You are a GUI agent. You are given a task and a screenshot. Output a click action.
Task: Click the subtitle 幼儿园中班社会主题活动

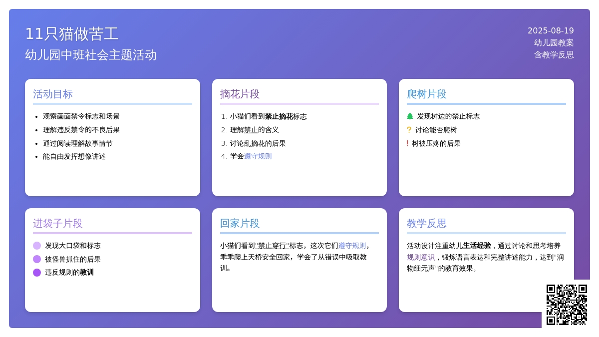pos(91,55)
